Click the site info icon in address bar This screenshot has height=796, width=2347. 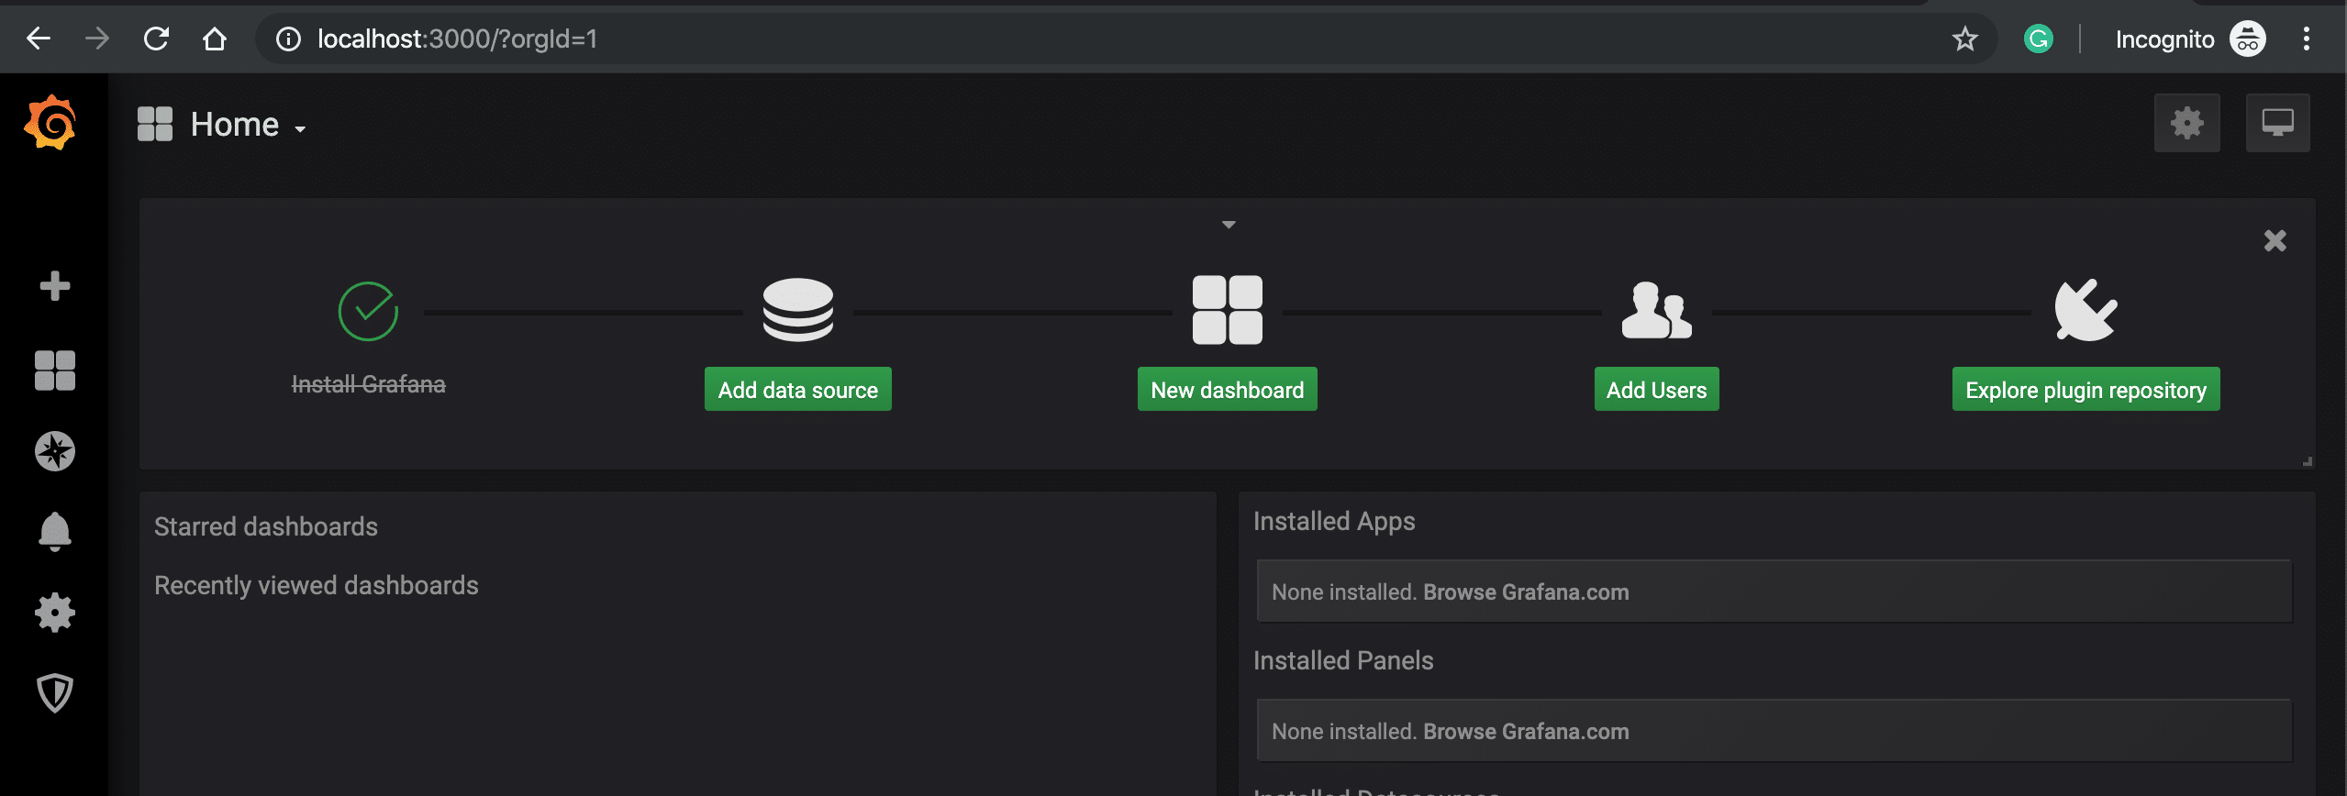click(288, 39)
